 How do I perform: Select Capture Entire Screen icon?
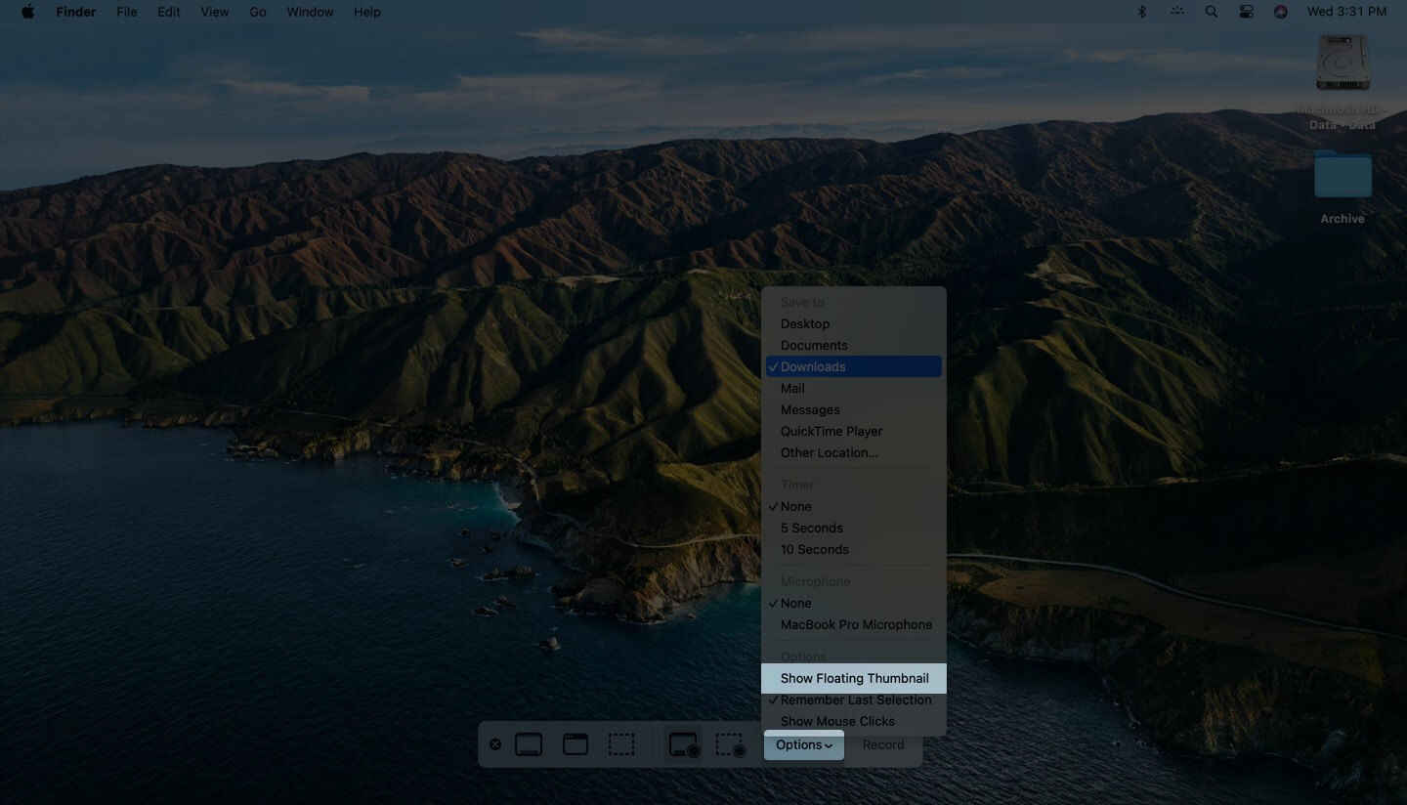[529, 744]
